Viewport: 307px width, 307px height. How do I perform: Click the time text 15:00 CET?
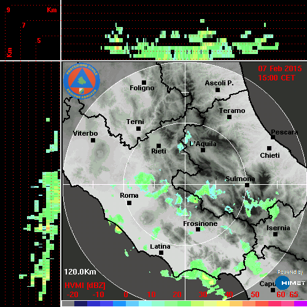pyautogui.click(x=276, y=78)
